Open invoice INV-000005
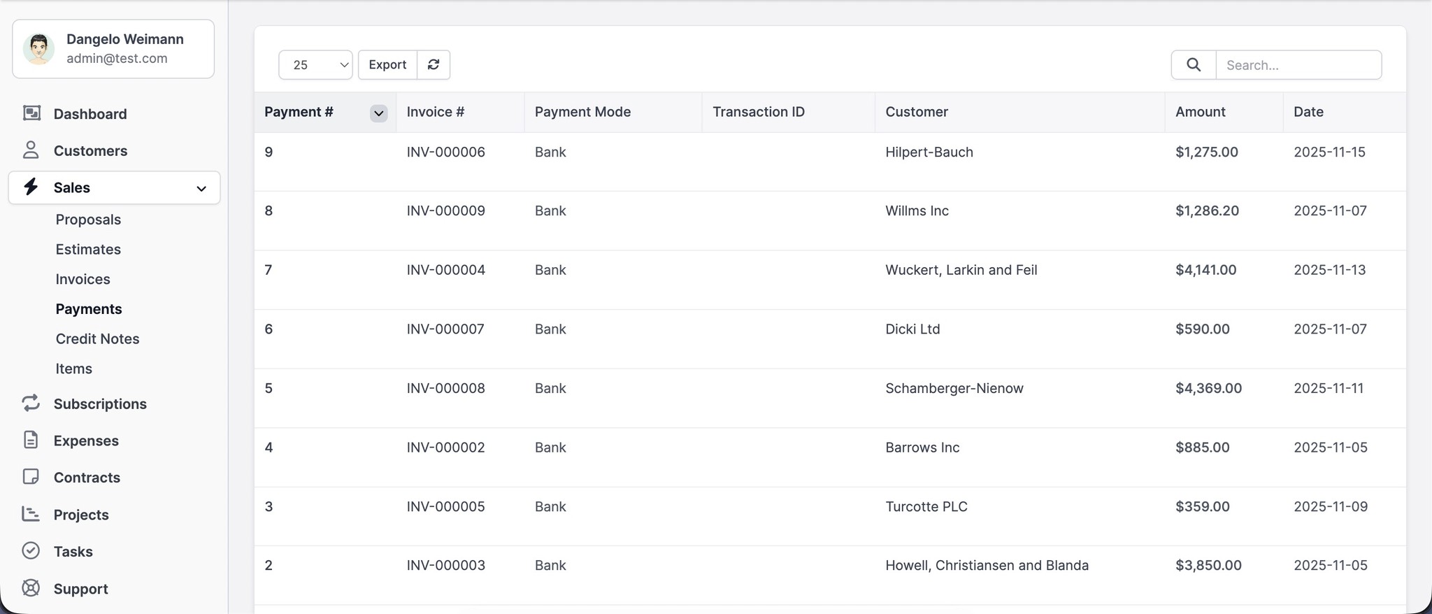 pos(446,506)
